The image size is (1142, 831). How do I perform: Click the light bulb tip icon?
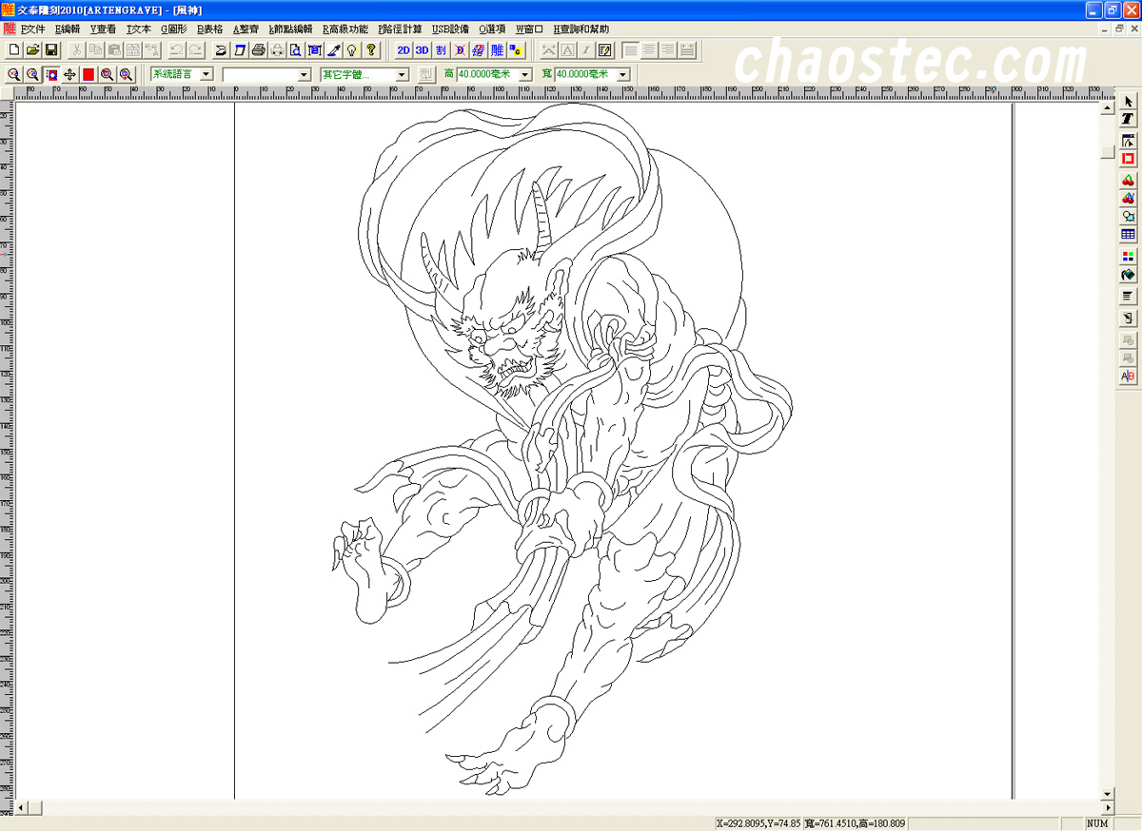(351, 49)
